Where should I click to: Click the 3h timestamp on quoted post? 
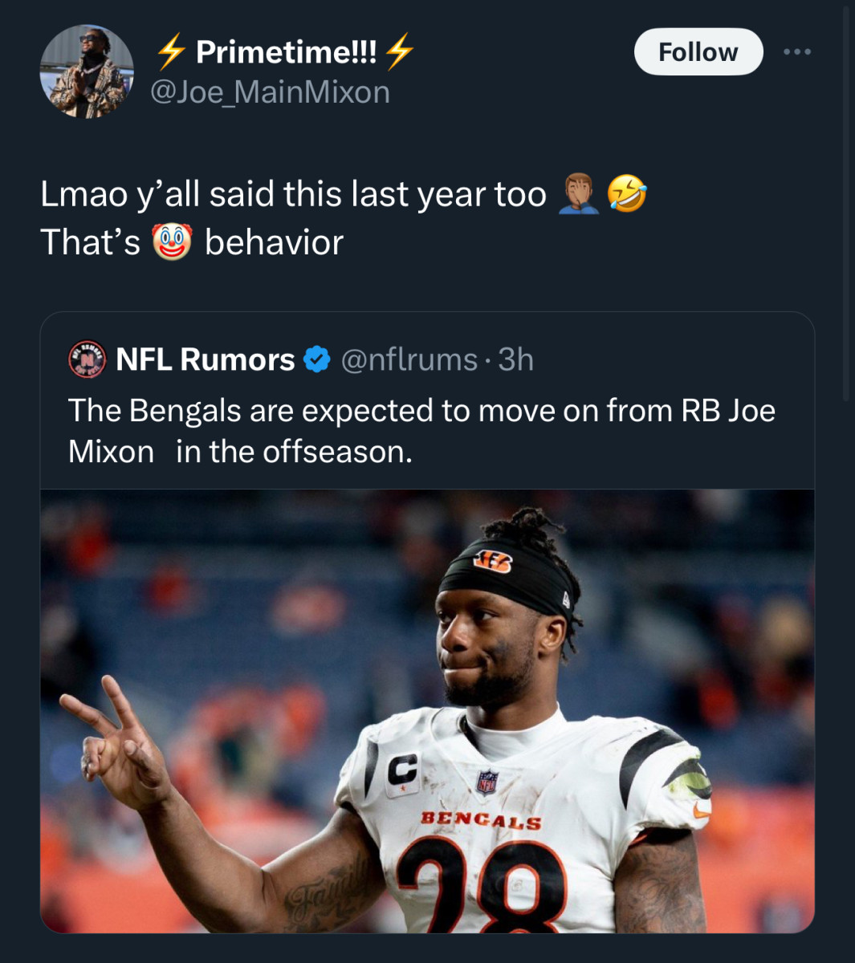515,360
